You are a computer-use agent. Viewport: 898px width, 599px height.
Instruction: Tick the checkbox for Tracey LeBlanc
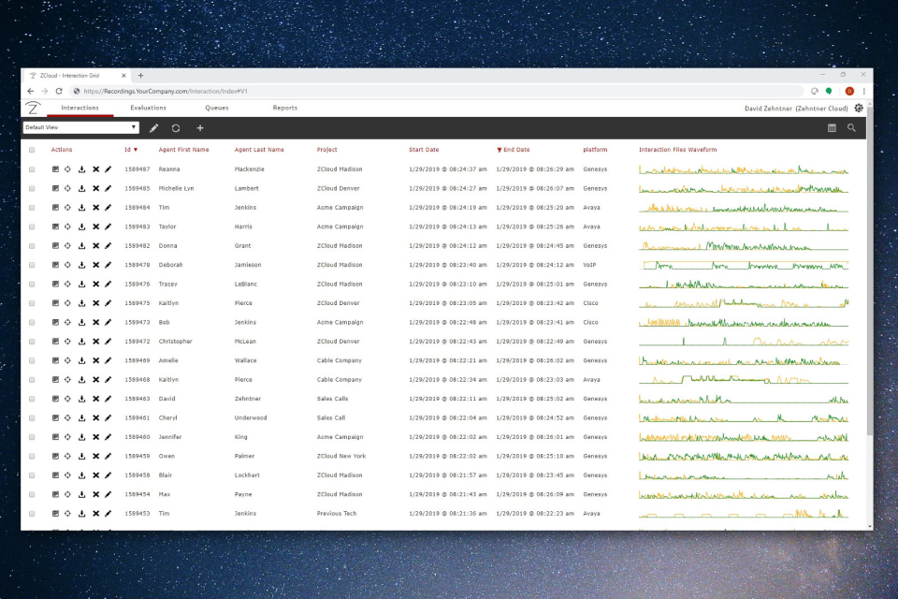pyautogui.click(x=32, y=285)
